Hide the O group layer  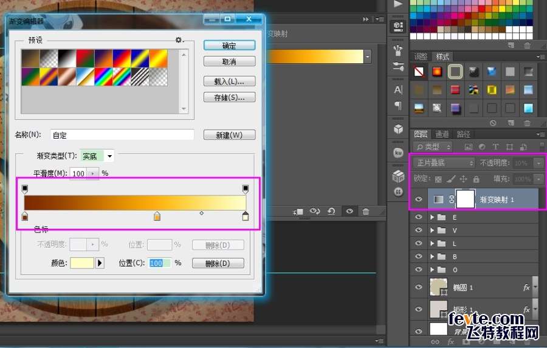pos(418,270)
